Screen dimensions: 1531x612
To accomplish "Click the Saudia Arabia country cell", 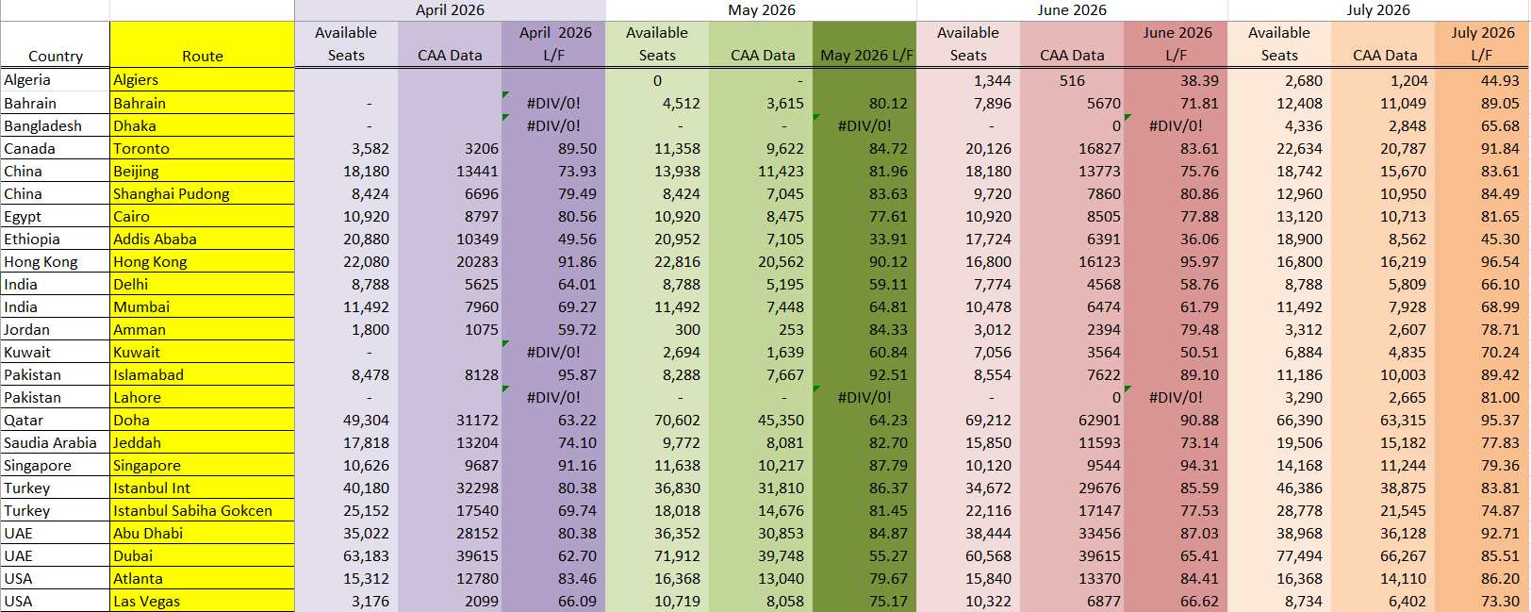I will coord(56,442).
